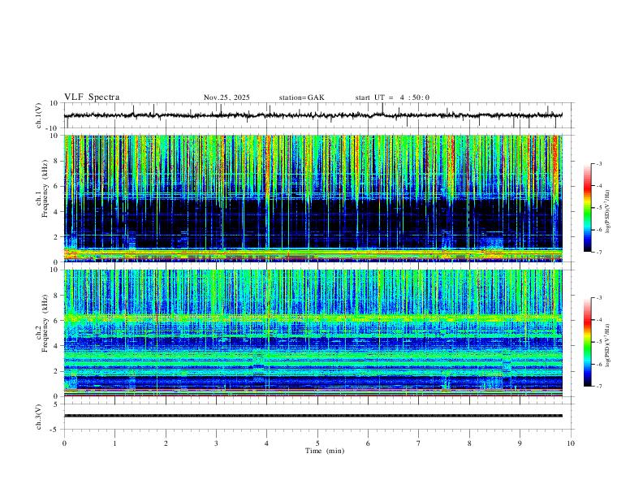
Task: Click the upper colorbar '-3' label
Action: [x=598, y=163]
